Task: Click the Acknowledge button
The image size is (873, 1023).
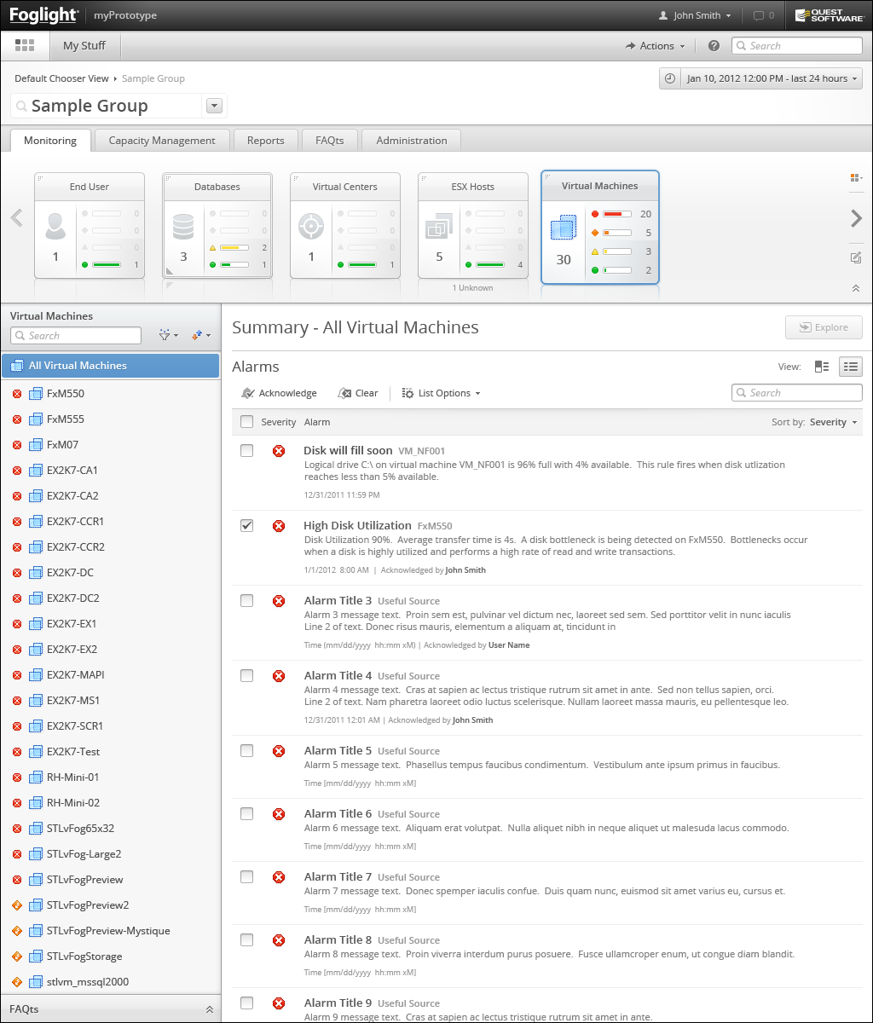Action: [x=279, y=393]
